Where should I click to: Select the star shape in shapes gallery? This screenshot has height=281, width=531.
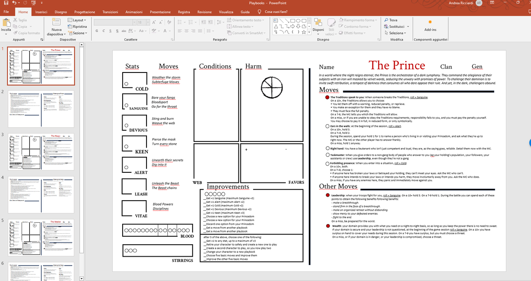point(304,33)
